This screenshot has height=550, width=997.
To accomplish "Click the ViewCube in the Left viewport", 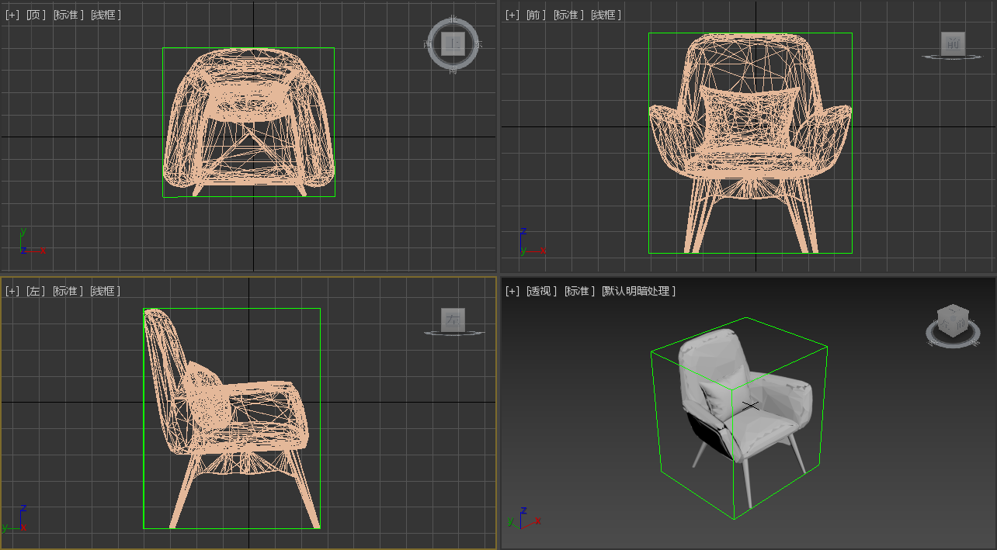I will pos(453,320).
